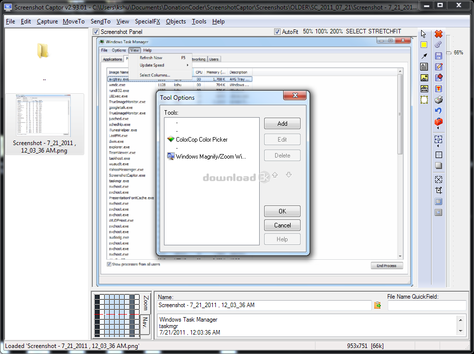Screen dimensions: 474x354
Task: Pick the yellow highlight box tool
Action: click(424, 45)
